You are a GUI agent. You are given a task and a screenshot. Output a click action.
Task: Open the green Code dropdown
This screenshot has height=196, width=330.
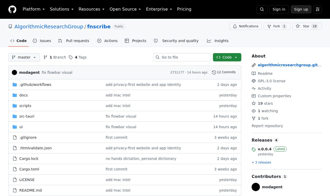[x=227, y=57]
